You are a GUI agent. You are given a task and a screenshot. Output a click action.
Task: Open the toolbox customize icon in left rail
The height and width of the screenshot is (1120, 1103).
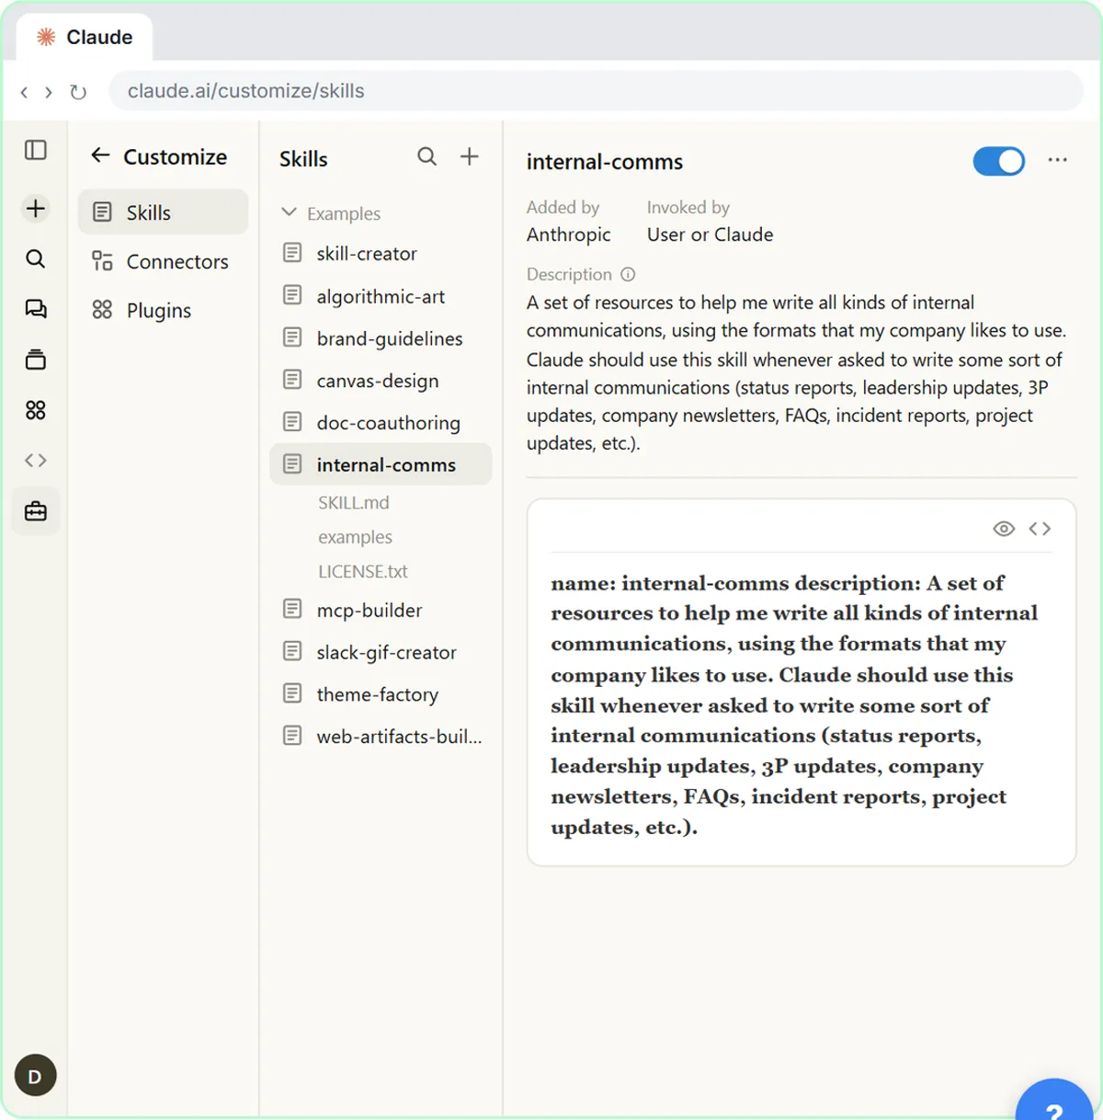pos(36,511)
